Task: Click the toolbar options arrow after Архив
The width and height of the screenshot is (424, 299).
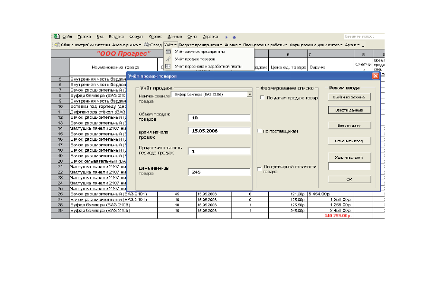Action: click(363, 46)
